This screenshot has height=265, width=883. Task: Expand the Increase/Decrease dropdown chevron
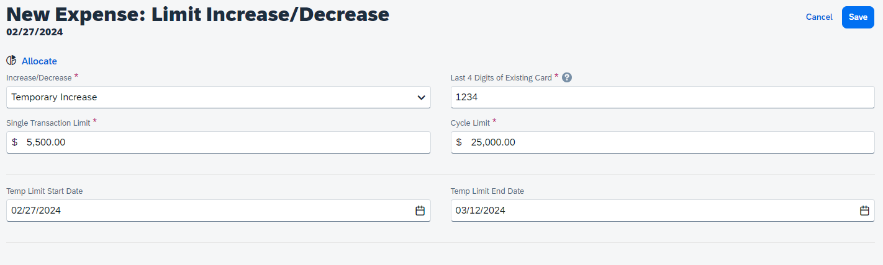tap(421, 97)
